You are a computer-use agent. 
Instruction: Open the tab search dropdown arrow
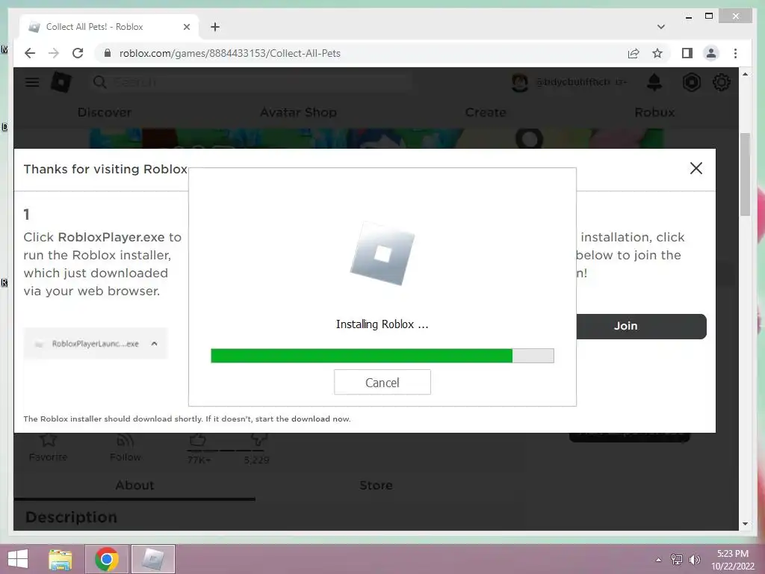pyautogui.click(x=661, y=27)
